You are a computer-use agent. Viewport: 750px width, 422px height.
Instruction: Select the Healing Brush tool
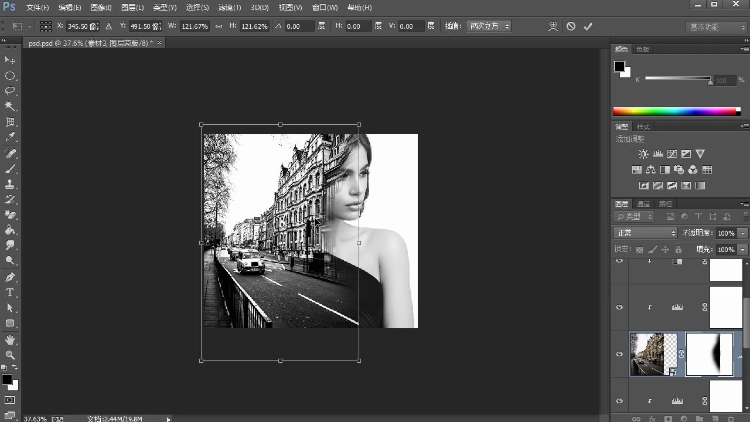[x=10, y=154]
